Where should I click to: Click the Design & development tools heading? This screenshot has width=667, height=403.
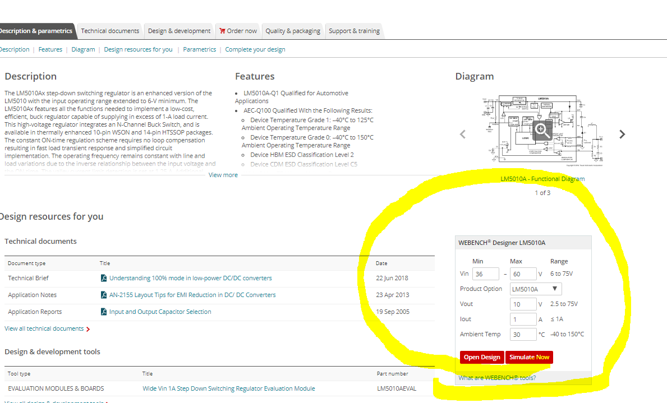tap(52, 351)
